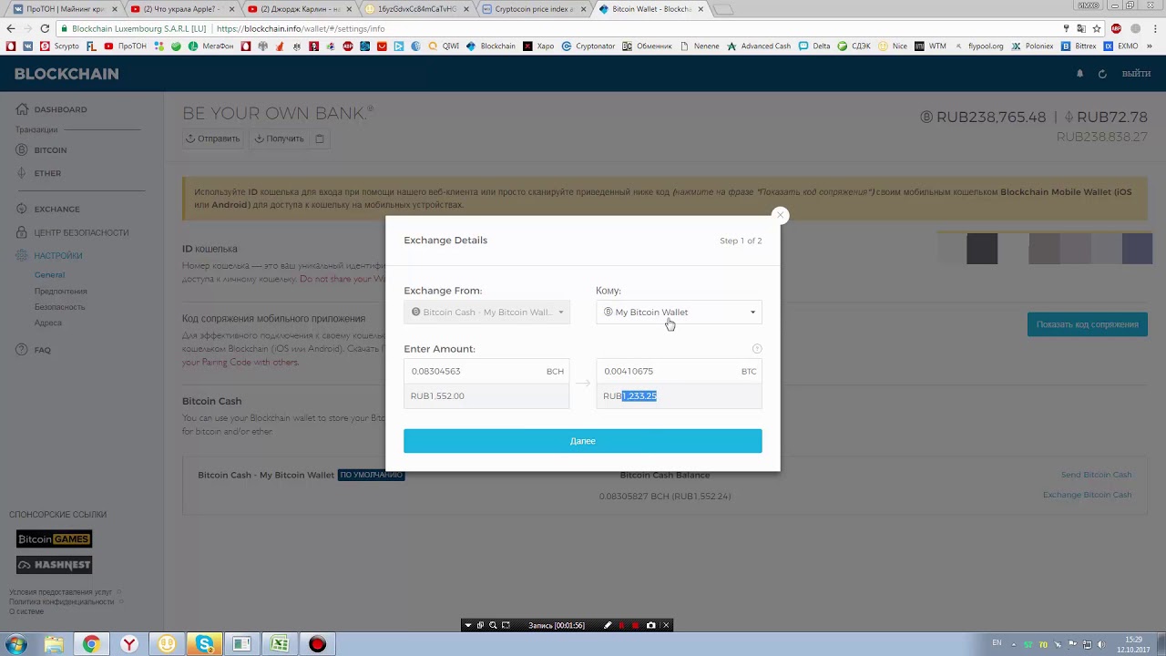Switch to the Cryptocoin price index tab
The image size is (1166, 656).
tap(534, 9)
